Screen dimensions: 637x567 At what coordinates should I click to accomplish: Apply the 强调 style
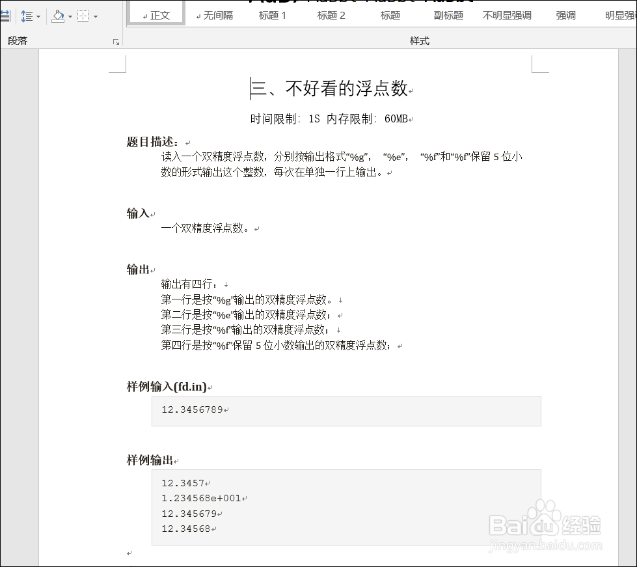tap(565, 16)
